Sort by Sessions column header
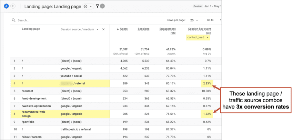This screenshot has width=293, height=140. click(143, 29)
